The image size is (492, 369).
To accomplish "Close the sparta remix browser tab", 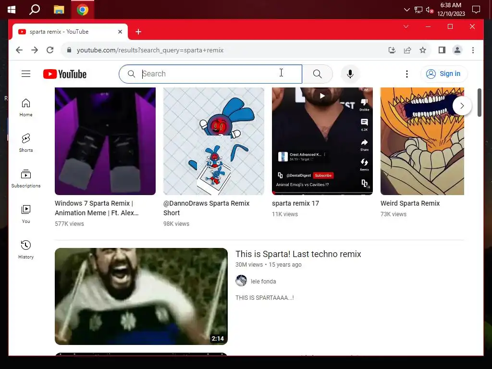I will tap(120, 32).
